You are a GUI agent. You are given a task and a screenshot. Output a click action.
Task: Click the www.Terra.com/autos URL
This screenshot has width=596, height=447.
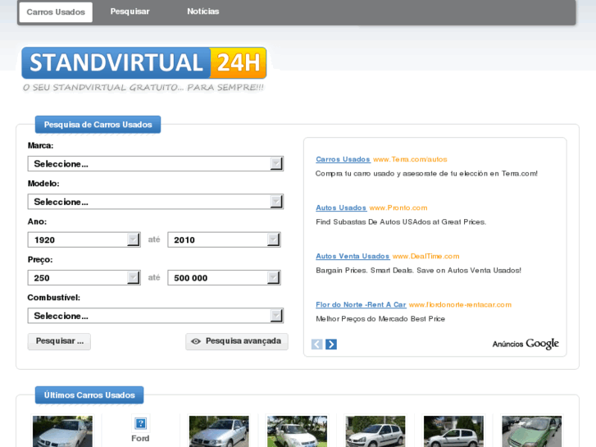click(410, 159)
